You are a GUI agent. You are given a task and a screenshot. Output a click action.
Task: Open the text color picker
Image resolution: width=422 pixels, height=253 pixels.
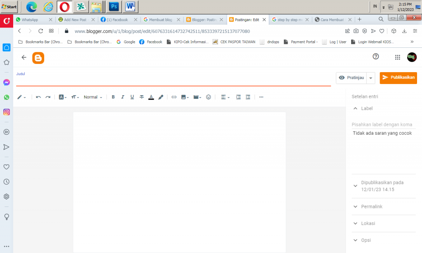(151, 97)
